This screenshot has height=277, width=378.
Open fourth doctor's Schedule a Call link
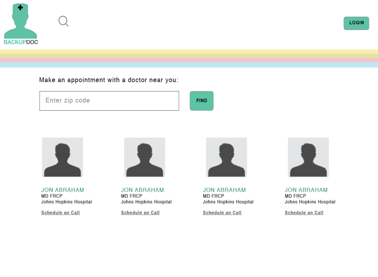pos(304,213)
